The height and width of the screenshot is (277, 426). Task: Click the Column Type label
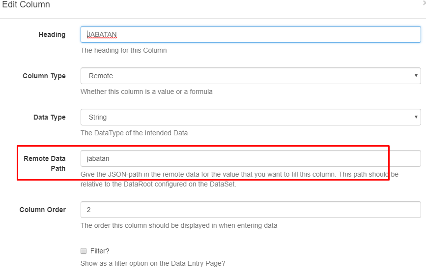click(44, 76)
